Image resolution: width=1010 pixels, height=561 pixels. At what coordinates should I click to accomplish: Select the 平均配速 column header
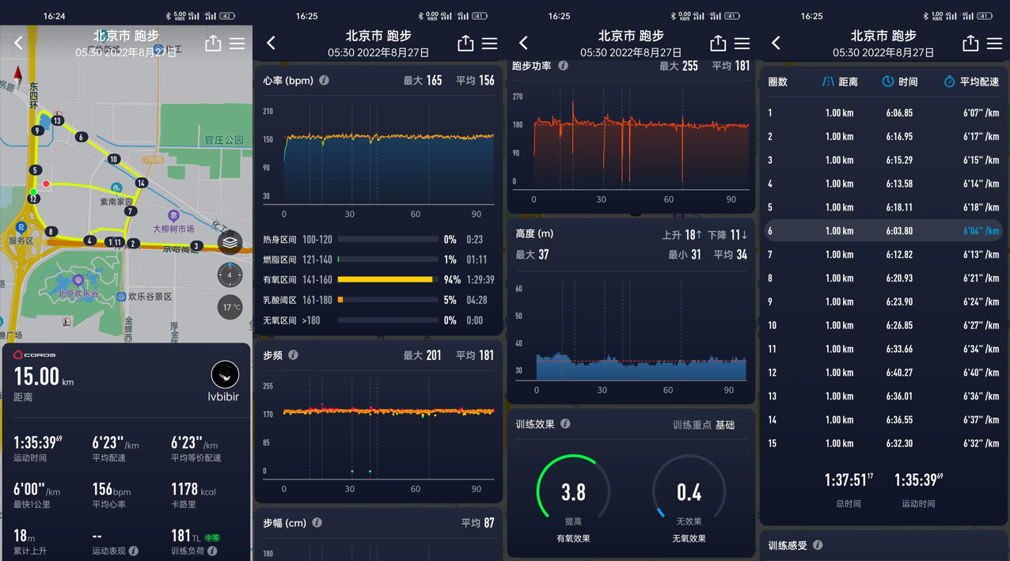[x=971, y=81]
